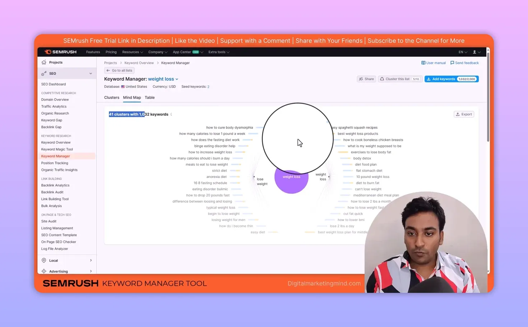Collapse the SEO sidebar section chevron
This screenshot has width=528, height=327.
tap(91, 73)
